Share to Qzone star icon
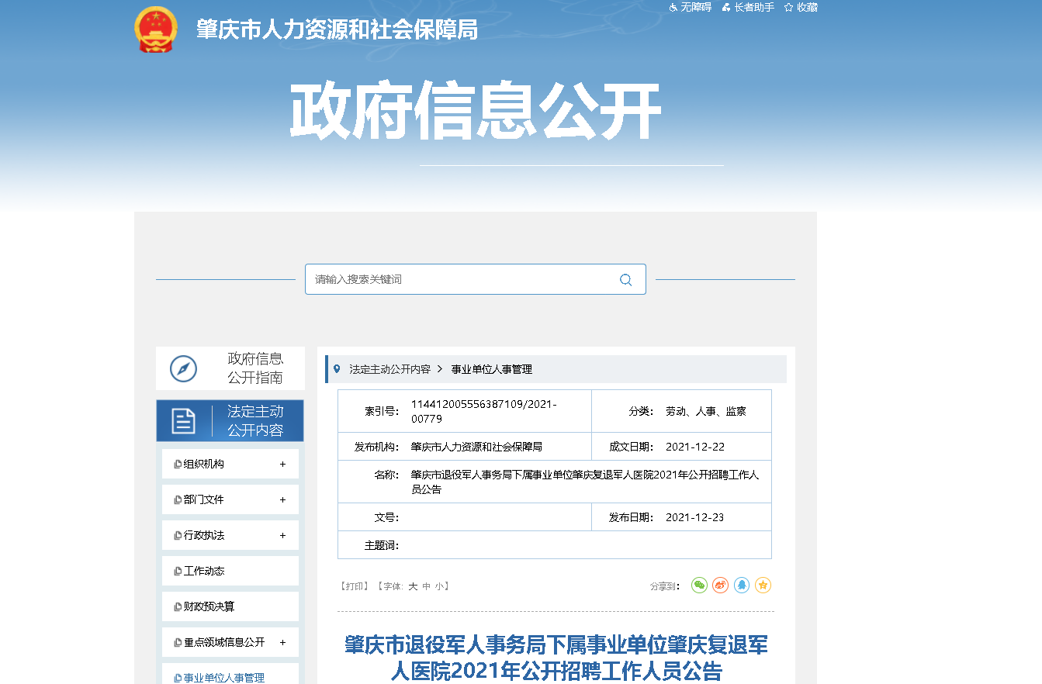Screen dimensions: 1042x684 click(763, 586)
